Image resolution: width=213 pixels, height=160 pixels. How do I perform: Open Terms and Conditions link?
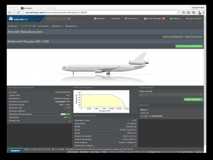point(185,152)
